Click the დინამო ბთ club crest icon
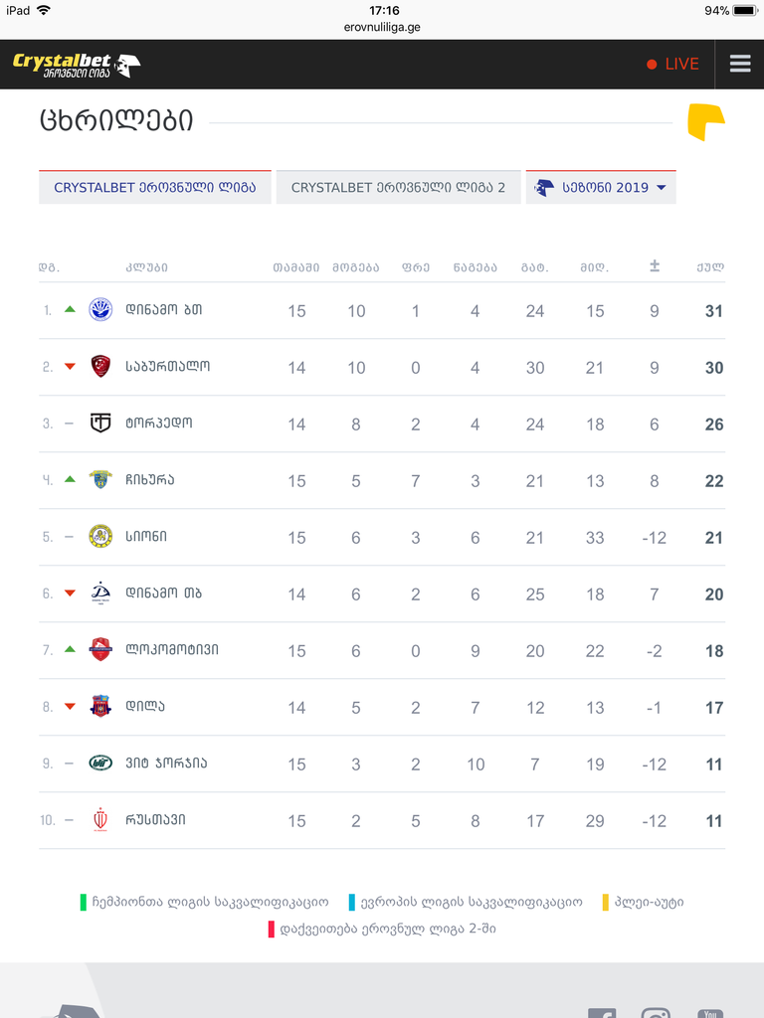764x1018 pixels. click(100, 310)
